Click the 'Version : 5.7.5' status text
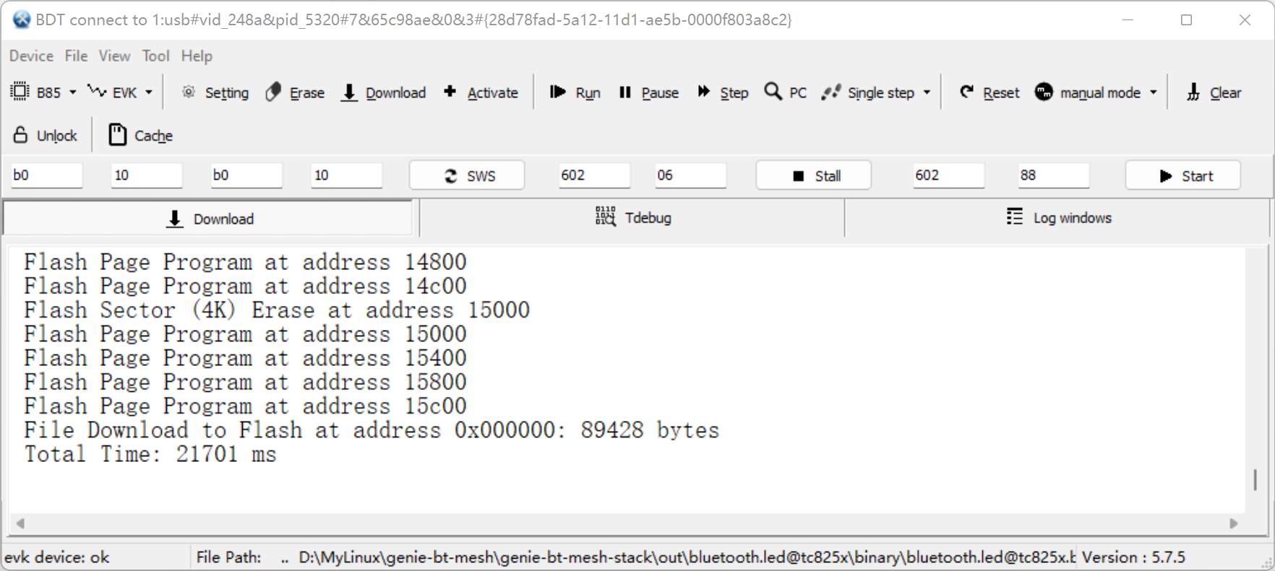 pos(1133,557)
